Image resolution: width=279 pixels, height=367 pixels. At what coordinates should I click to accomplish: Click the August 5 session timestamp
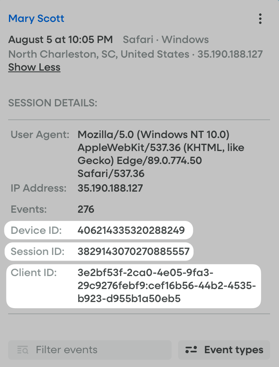pyautogui.click(x=61, y=40)
